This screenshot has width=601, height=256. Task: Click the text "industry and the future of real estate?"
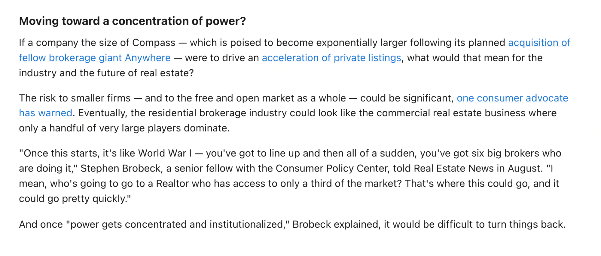click(106, 73)
